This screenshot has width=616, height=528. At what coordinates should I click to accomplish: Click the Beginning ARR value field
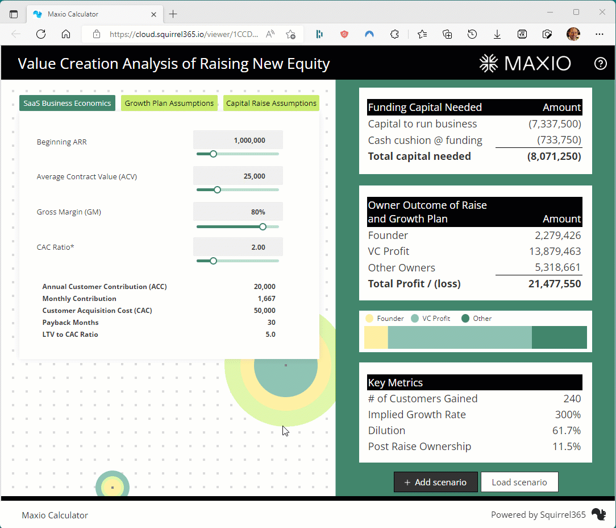[x=238, y=139]
